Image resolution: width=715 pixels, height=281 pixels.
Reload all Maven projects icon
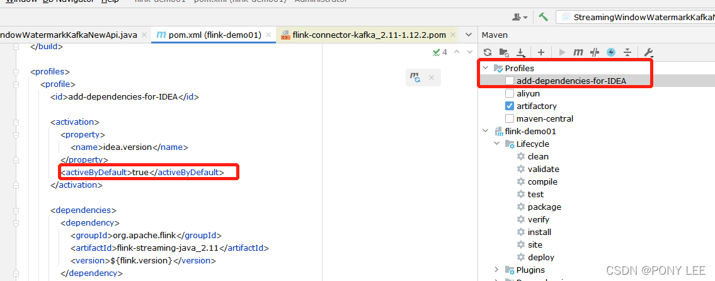(488, 52)
